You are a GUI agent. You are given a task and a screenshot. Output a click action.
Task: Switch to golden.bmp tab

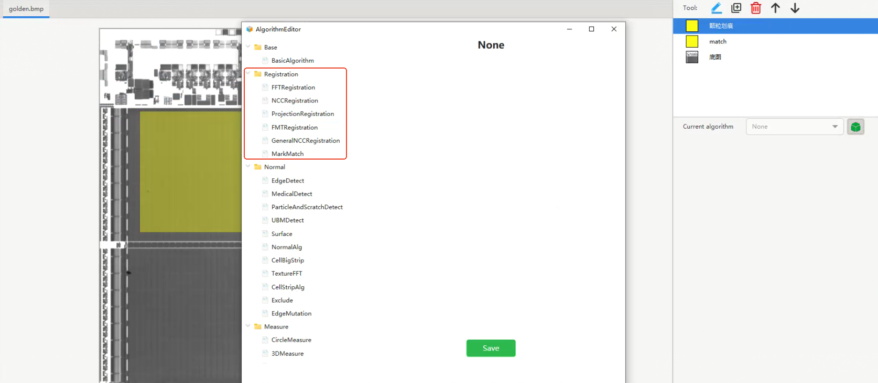pos(26,9)
